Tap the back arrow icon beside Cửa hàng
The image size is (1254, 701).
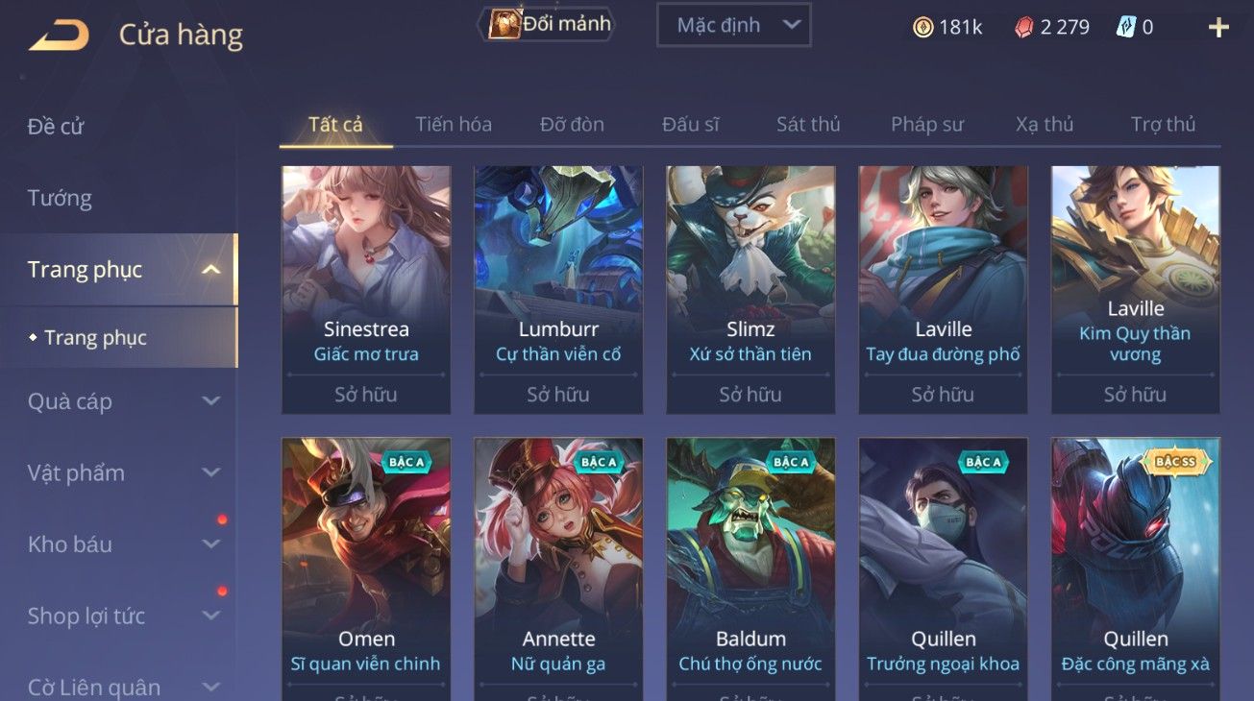60,36
